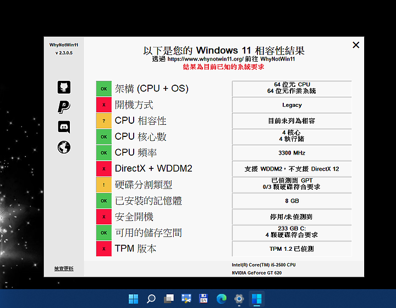Click the v 2.3.0.5 version label

(x=64, y=53)
